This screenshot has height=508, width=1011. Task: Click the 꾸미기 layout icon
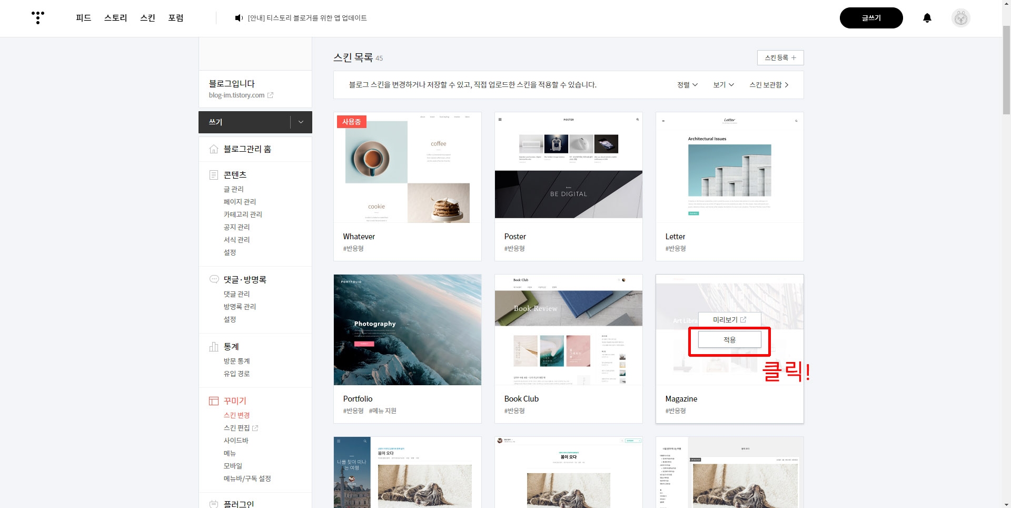coord(214,401)
